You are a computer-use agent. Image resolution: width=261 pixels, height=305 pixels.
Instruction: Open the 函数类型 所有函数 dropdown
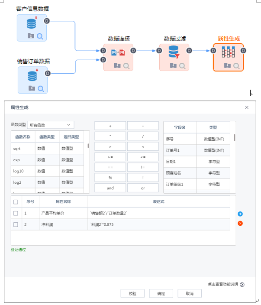pyautogui.click(x=51, y=125)
